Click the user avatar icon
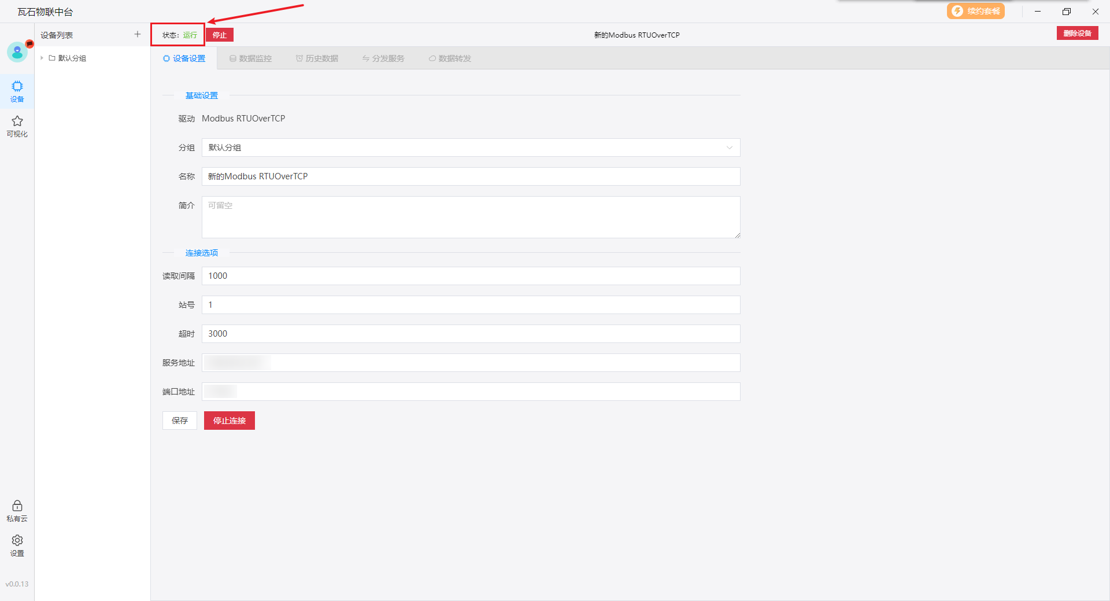The width and height of the screenshot is (1110, 601). tap(17, 52)
